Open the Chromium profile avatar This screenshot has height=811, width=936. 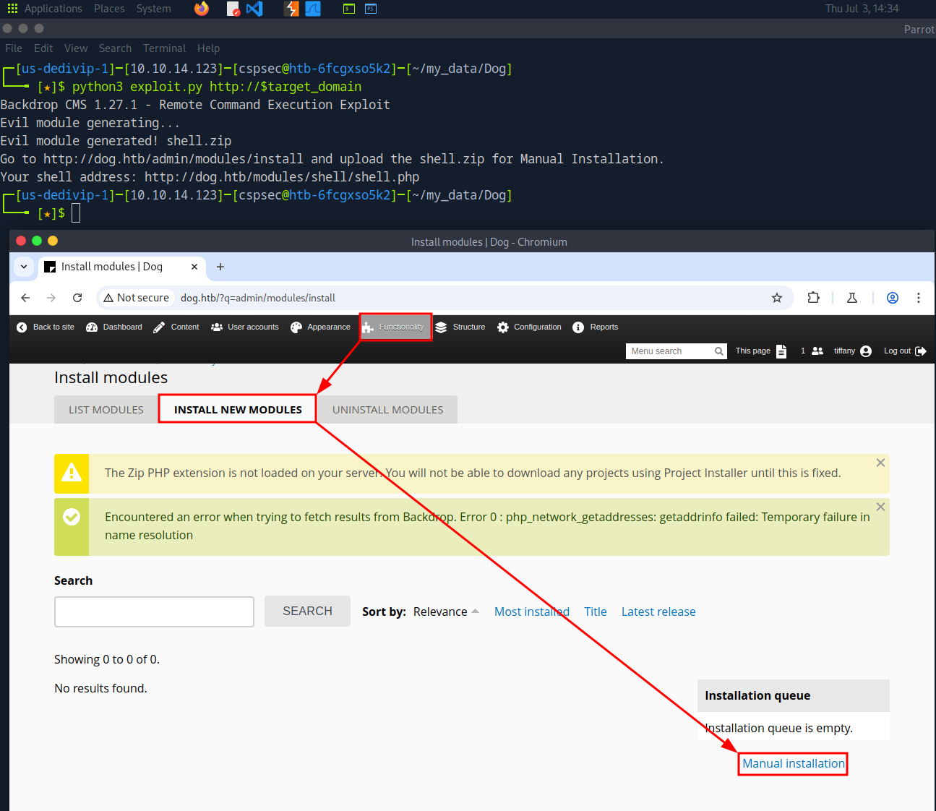point(893,298)
